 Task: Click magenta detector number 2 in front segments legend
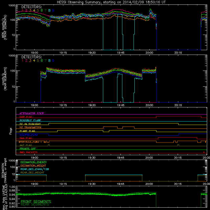[27, 10]
